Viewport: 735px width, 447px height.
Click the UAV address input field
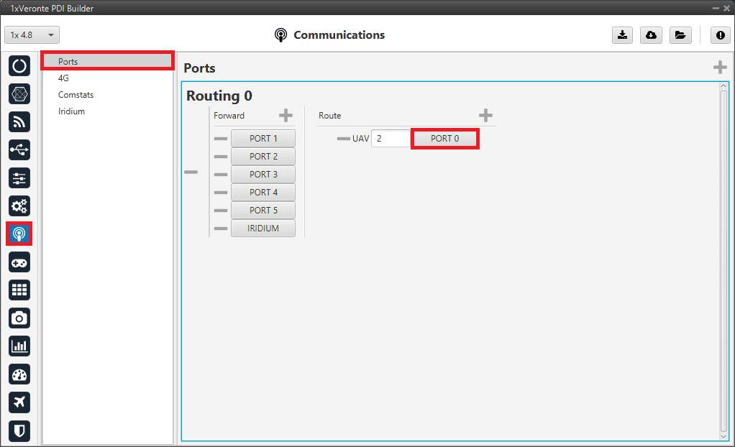point(390,139)
